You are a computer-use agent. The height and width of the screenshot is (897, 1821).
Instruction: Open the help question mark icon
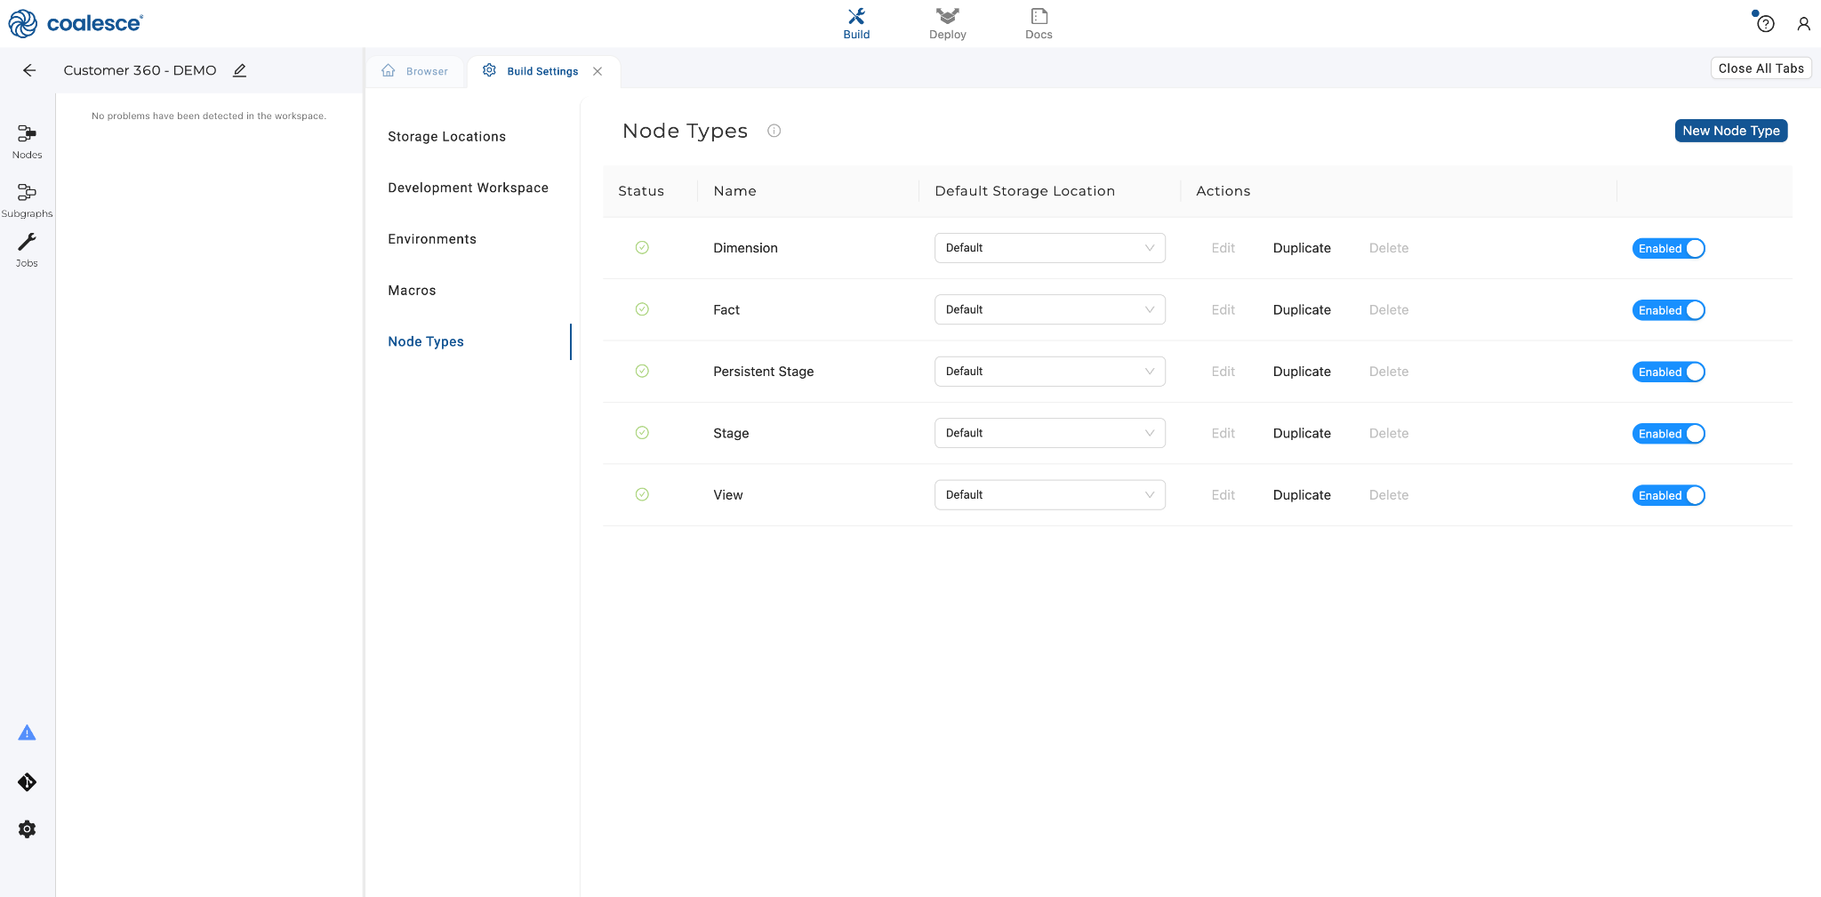pyautogui.click(x=1765, y=24)
